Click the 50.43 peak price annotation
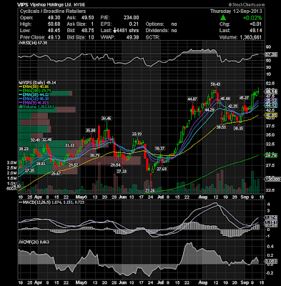Image resolution: width=281 pixels, height=286 pixels. coord(215,84)
